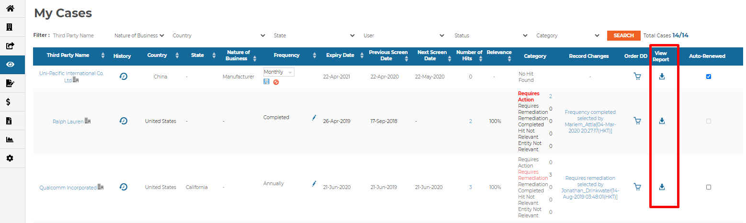Open the Qualcomm Incorporated case link
Image resolution: width=746 pixels, height=223 pixels.
pos(68,188)
